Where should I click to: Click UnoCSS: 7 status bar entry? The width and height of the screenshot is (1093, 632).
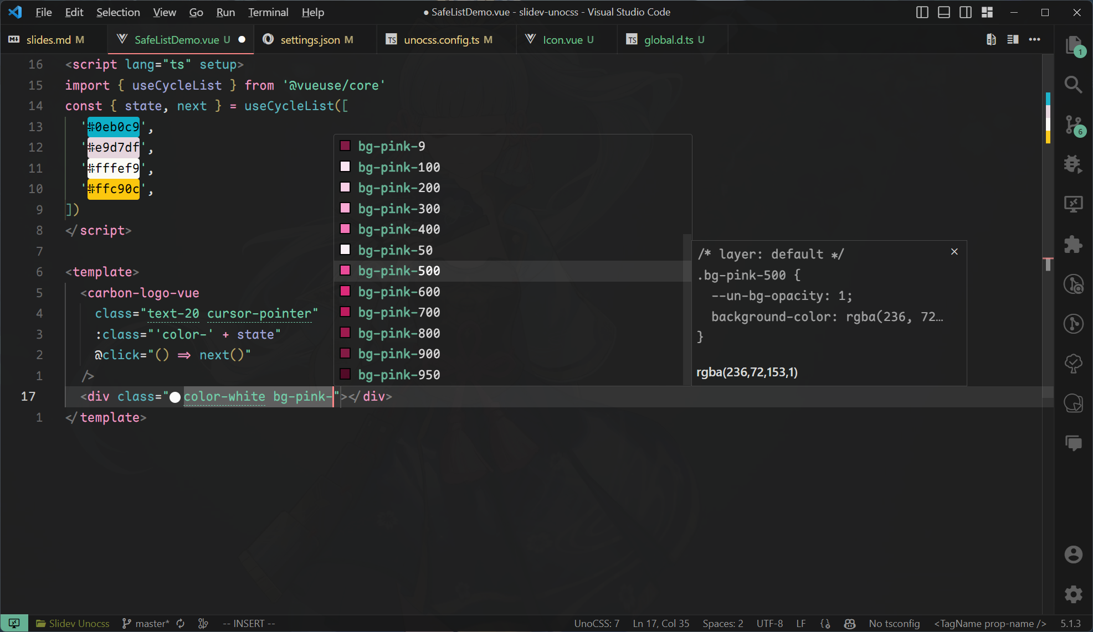click(597, 623)
